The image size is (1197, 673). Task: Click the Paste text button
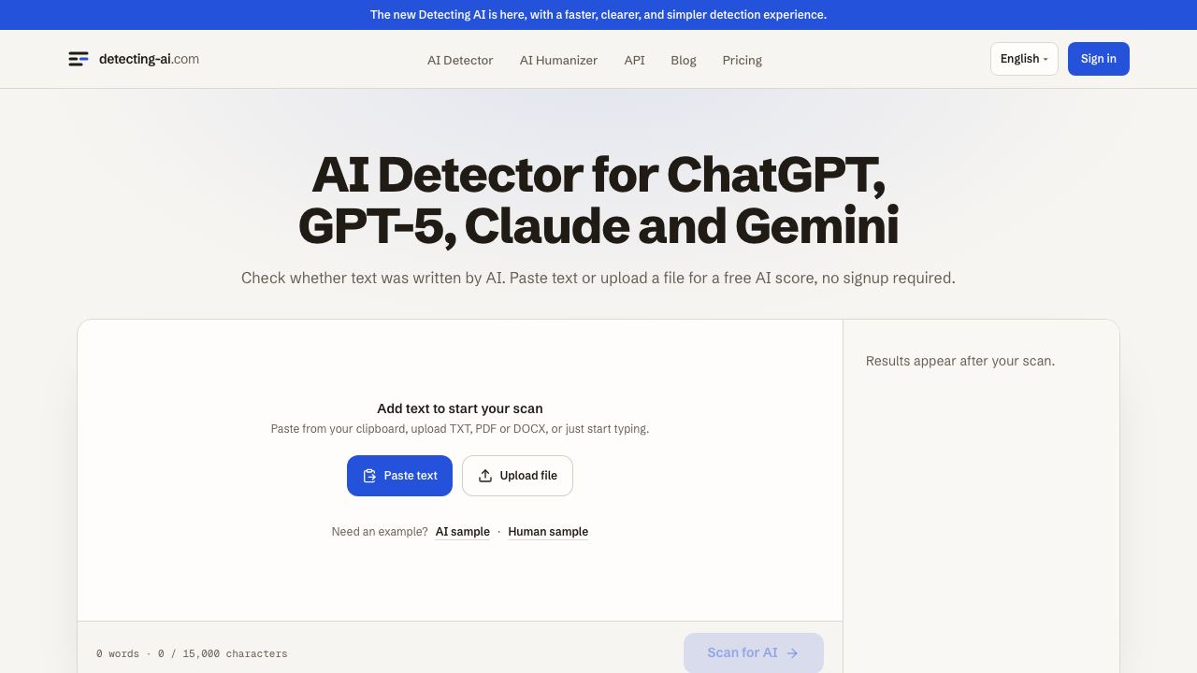click(399, 476)
